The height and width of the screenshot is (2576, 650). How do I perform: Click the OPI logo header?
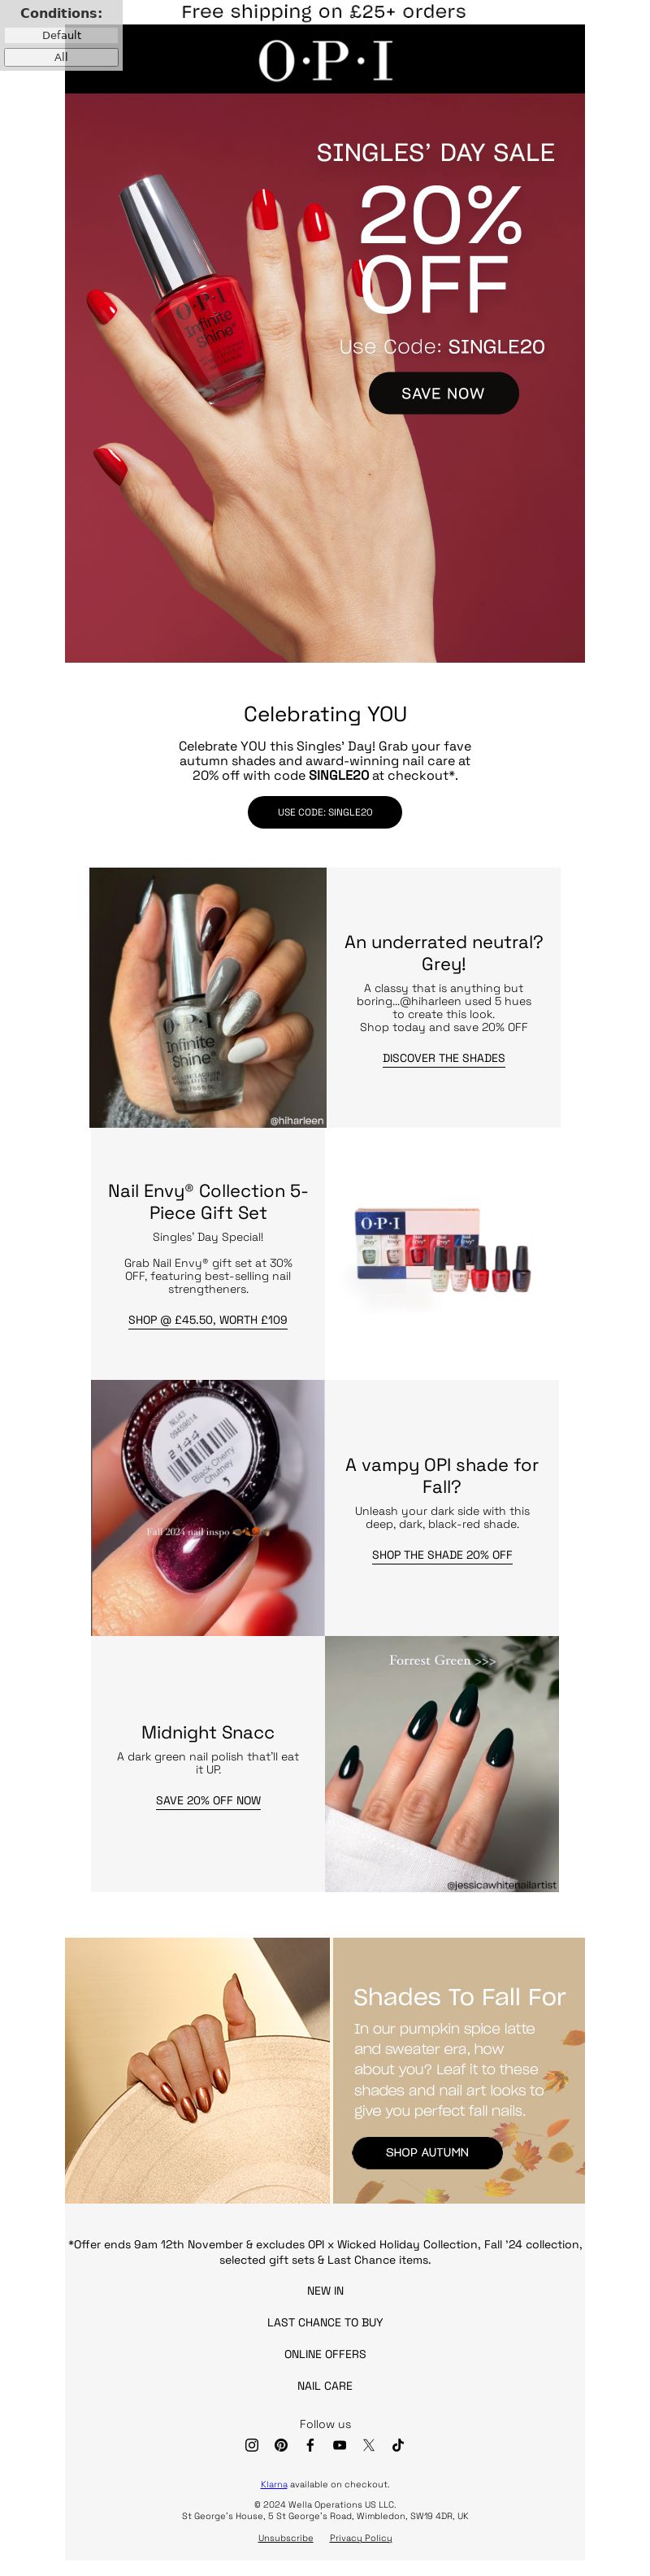pos(324,60)
